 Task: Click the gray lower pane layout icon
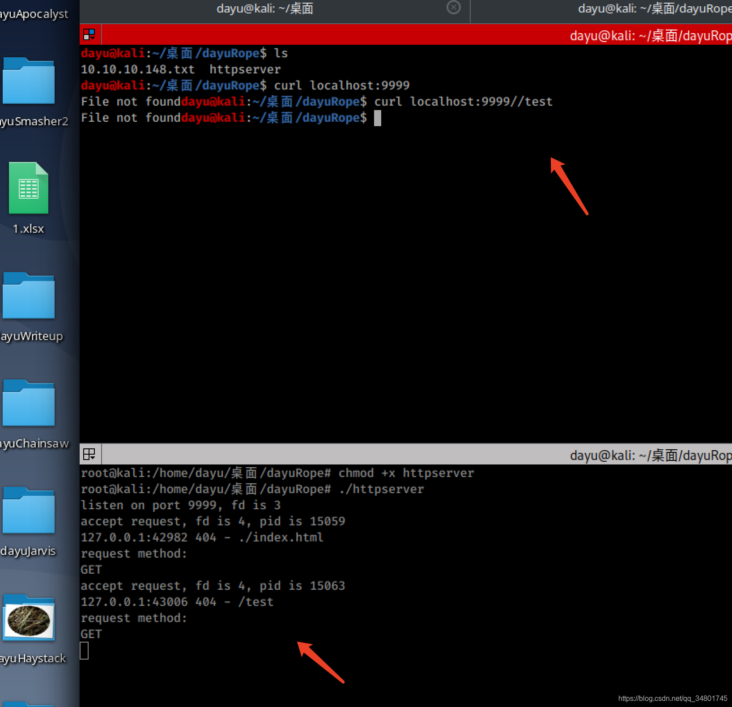tap(89, 454)
